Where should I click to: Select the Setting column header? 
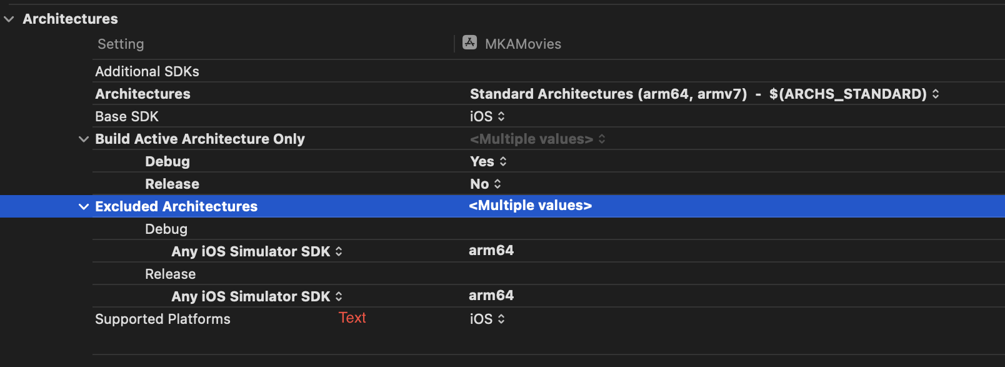pyautogui.click(x=121, y=44)
